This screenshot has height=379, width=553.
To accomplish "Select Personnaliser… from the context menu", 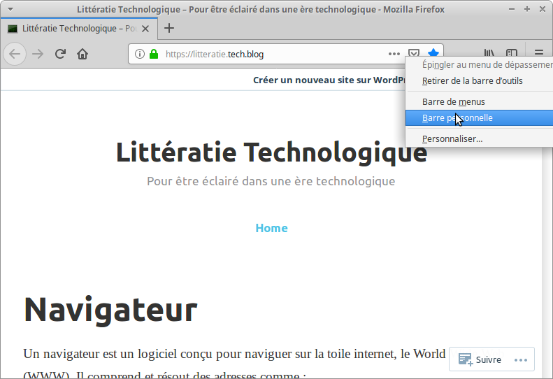I will [x=452, y=139].
